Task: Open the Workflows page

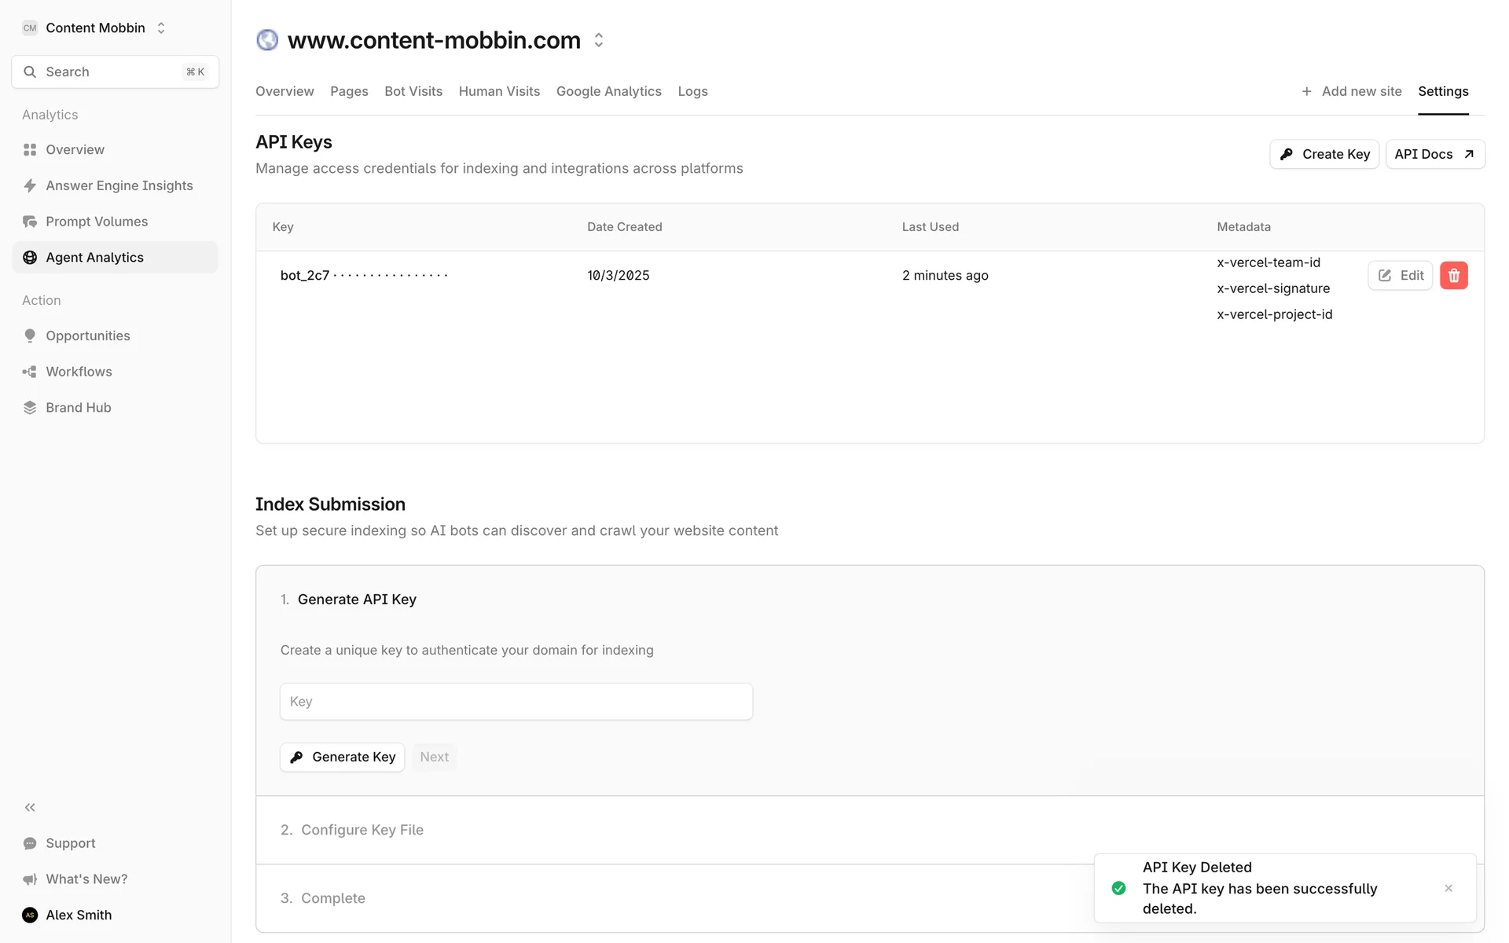Action: coord(79,372)
